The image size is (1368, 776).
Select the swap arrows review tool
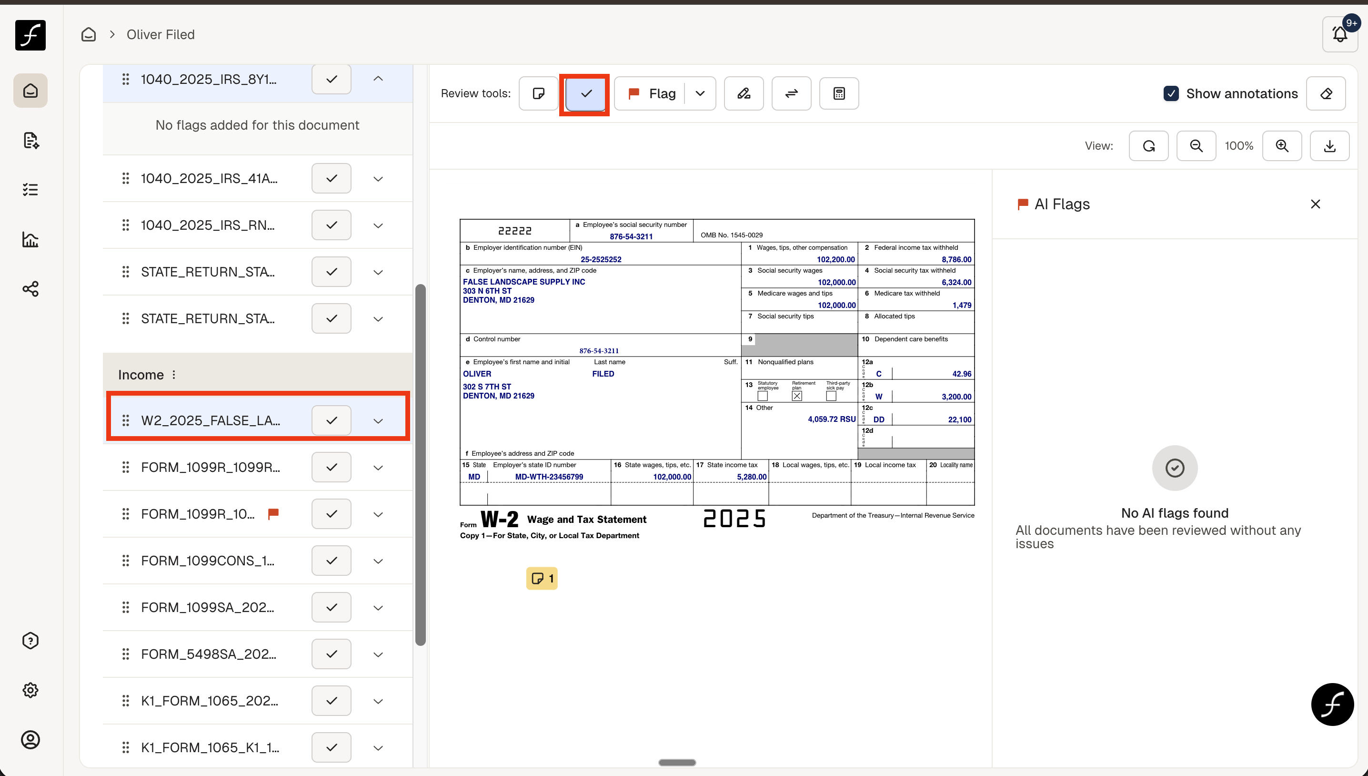[x=791, y=93]
